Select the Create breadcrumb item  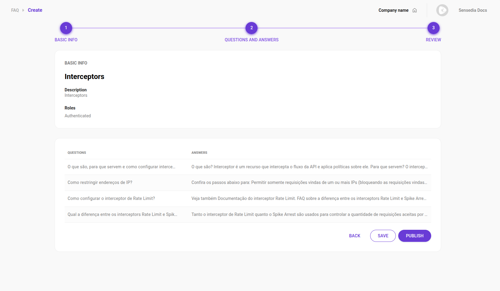click(x=35, y=10)
